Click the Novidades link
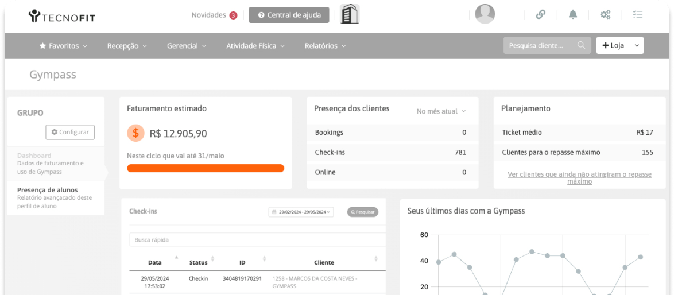This screenshot has width=674, height=295. click(208, 15)
